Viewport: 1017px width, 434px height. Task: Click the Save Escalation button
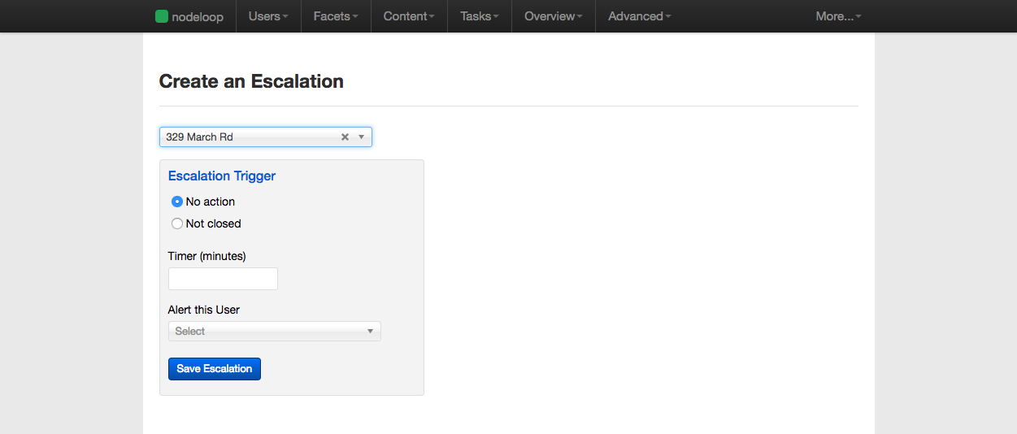pyautogui.click(x=215, y=369)
